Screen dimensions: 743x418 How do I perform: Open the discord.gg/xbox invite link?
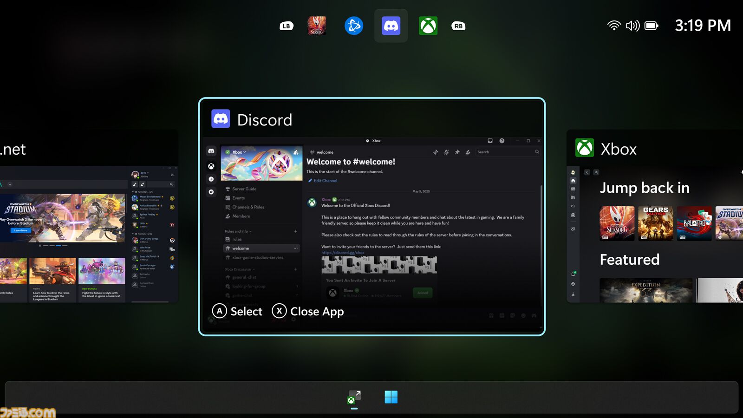pos(343,253)
